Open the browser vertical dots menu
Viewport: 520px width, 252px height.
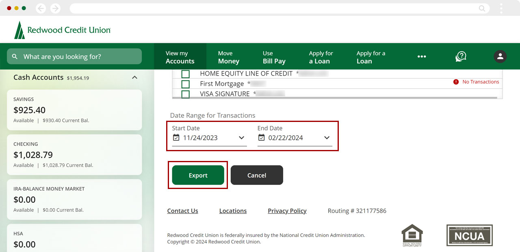pos(501,8)
